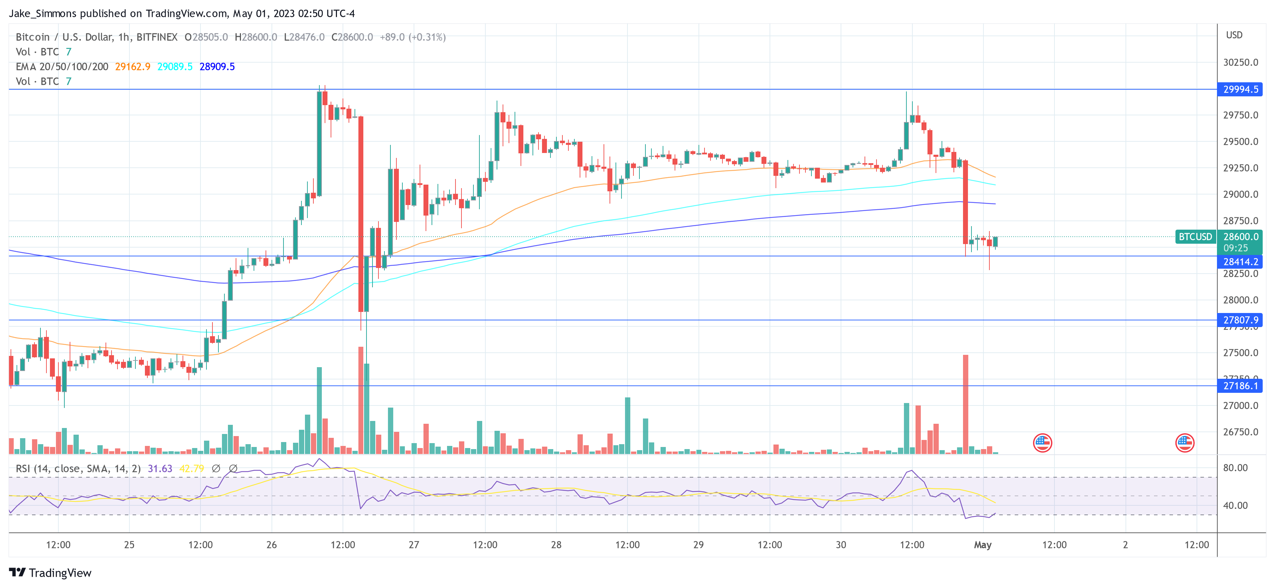
Task: Click the 09:25 candle countdown timer
Action: click(1235, 248)
